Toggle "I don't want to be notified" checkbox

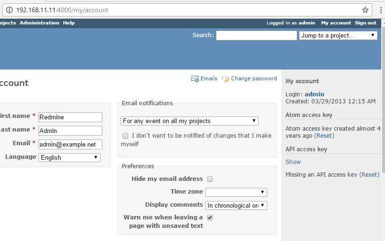click(125, 136)
